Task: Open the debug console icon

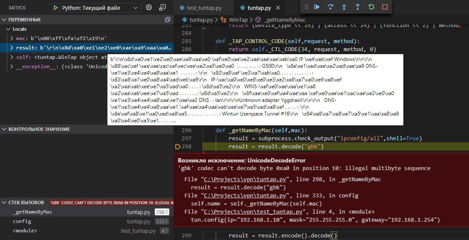Action: click(x=162, y=8)
